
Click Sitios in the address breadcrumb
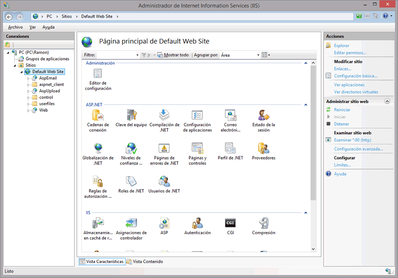pos(66,16)
